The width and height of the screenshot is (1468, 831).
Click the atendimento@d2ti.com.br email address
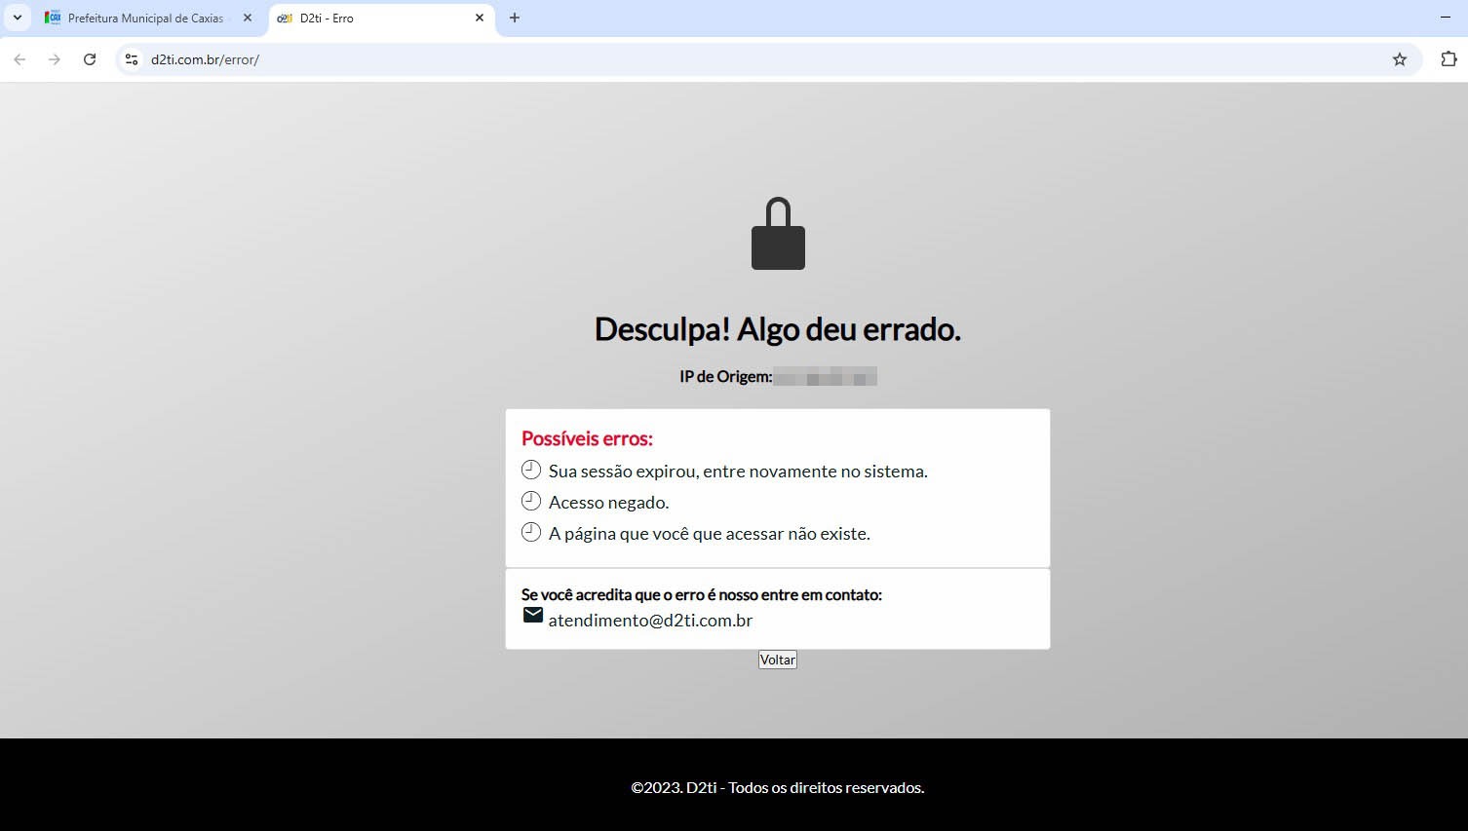click(x=650, y=620)
